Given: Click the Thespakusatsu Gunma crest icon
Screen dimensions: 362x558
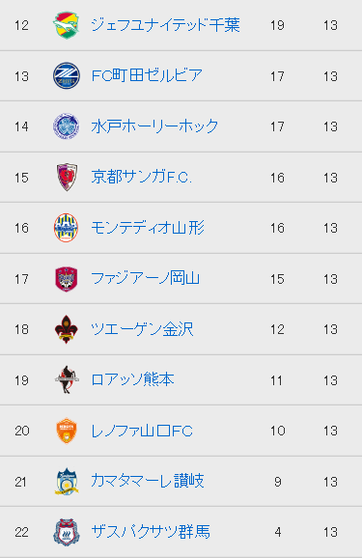Looking at the screenshot, I should pos(67,532).
